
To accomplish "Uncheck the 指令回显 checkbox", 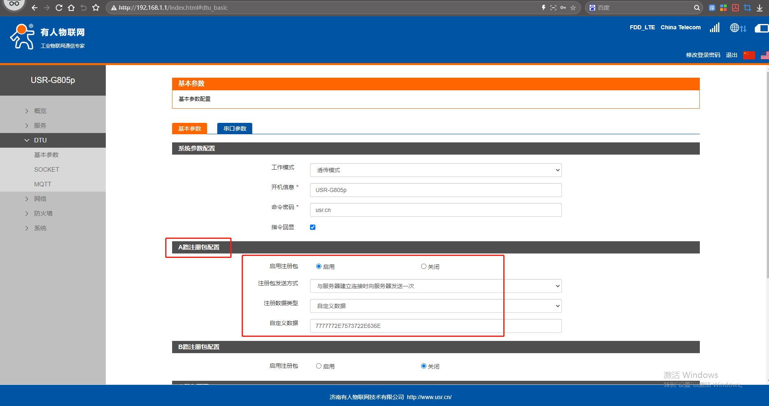I will coord(312,227).
